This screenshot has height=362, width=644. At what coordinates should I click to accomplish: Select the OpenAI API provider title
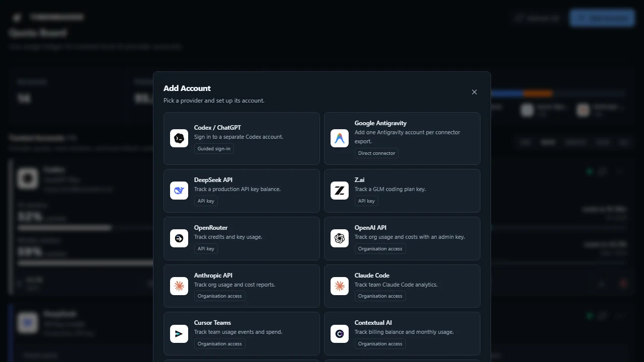click(370, 228)
